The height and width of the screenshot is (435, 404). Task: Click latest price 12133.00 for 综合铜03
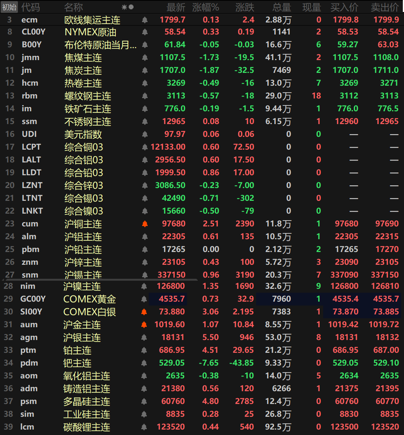168,147
